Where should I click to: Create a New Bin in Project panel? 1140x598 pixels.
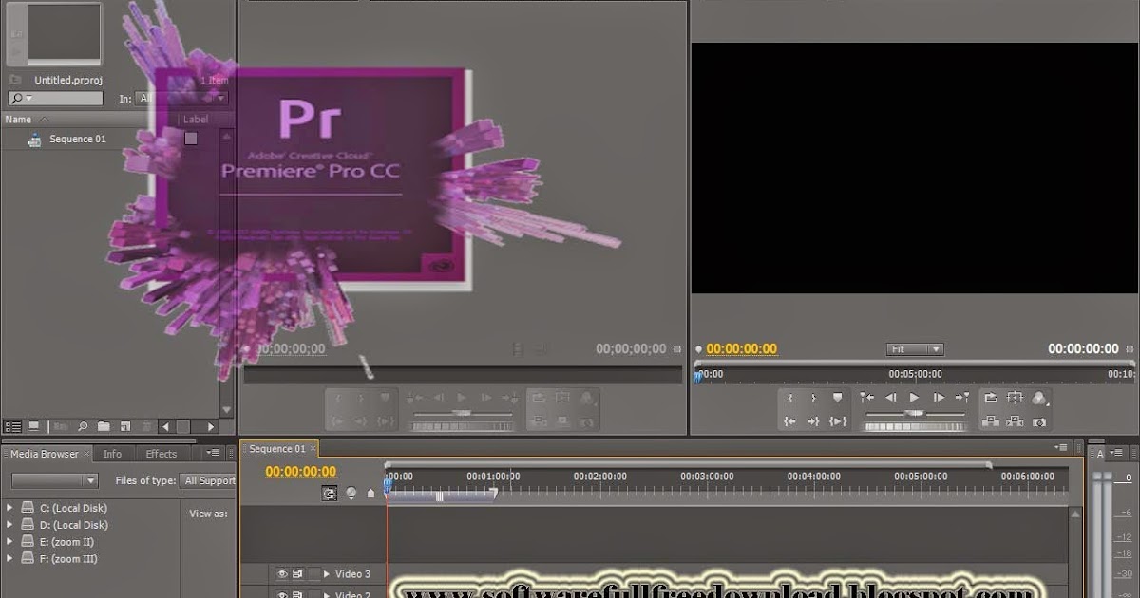(x=104, y=427)
